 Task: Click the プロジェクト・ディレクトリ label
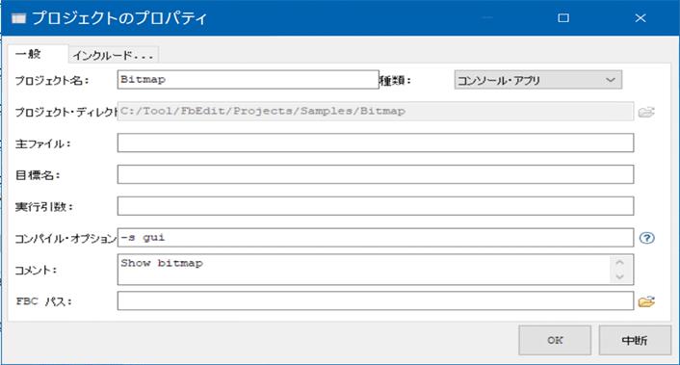pos(65,113)
